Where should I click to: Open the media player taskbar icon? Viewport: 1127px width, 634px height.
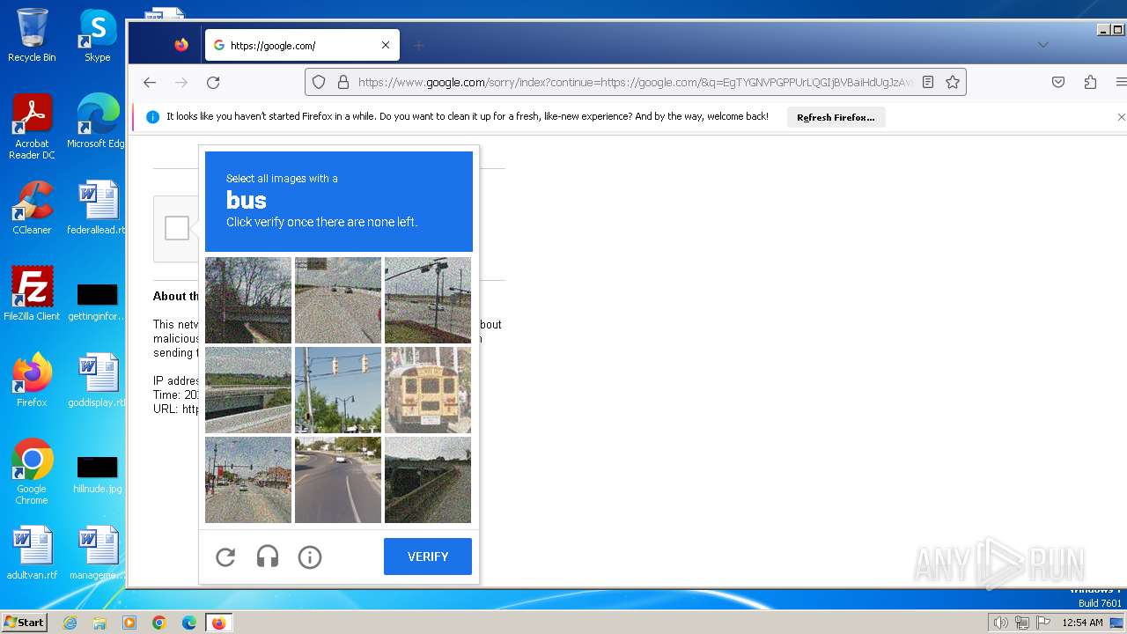coord(129,623)
